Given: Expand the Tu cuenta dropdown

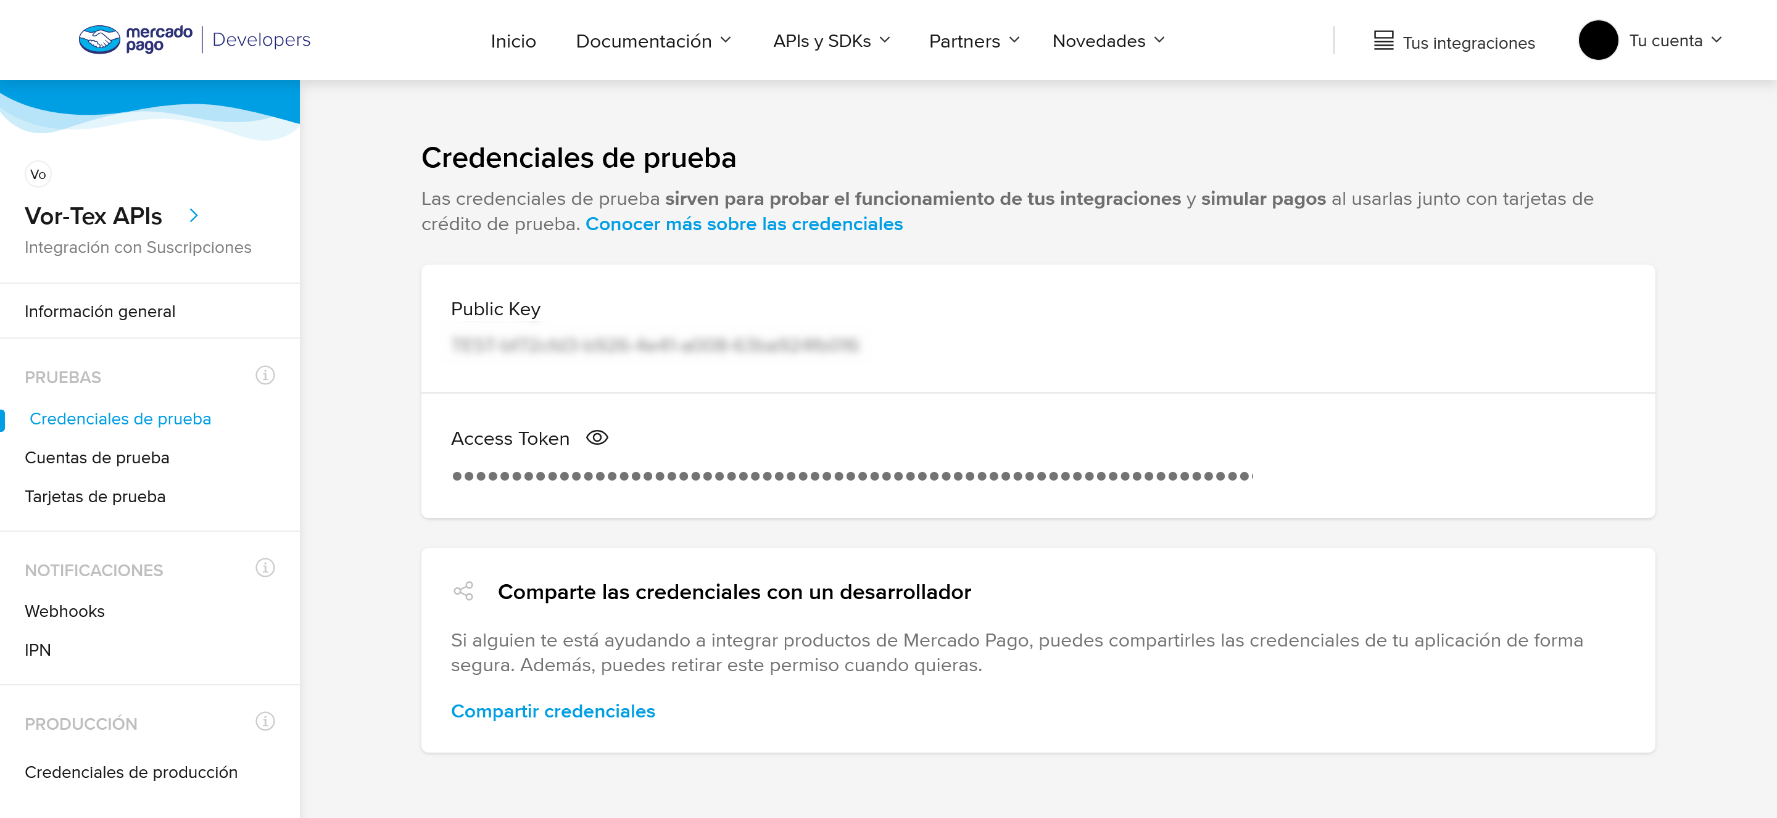Looking at the screenshot, I should click(x=1675, y=41).
